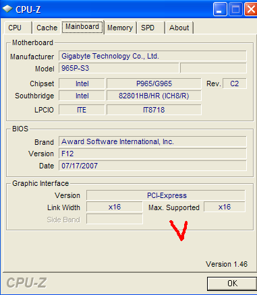
Task: Click the empty Side Band field
Action: (x=115, y=219)
